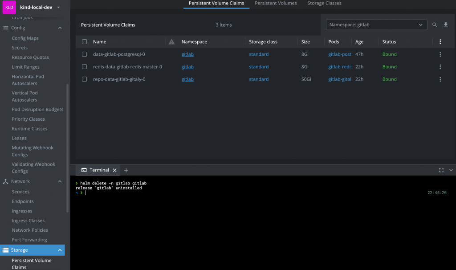
Task: Sort table by Size column header
Action: coord(305,41)
